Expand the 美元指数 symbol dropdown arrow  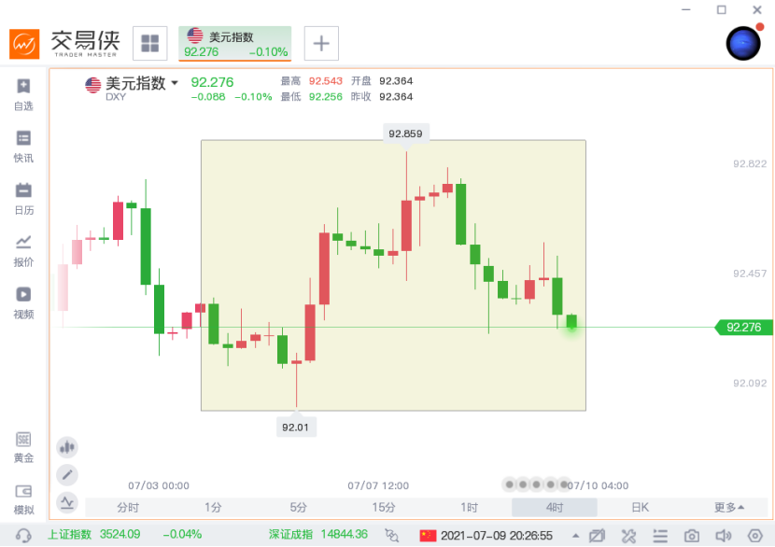tap(175, 82)
